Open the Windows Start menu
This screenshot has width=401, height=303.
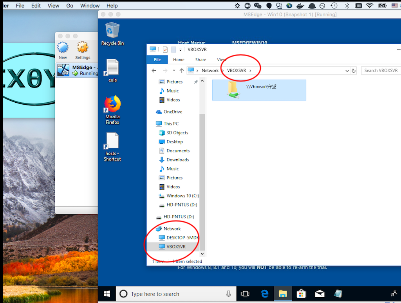[x=107, y=294]
